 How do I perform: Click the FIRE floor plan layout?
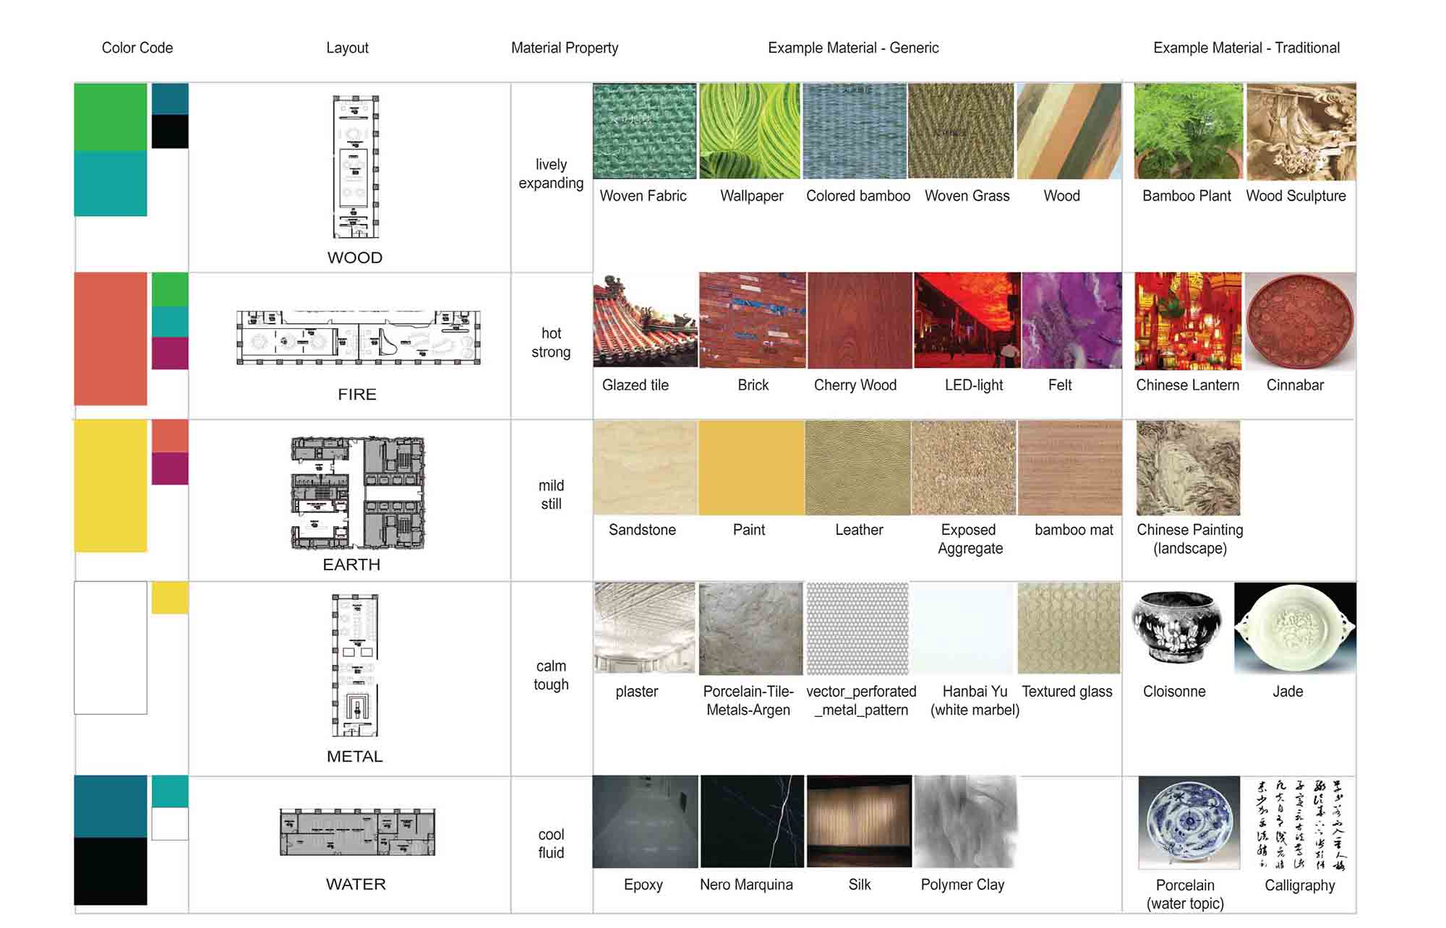pyautogui.click(x=358, y=338)
